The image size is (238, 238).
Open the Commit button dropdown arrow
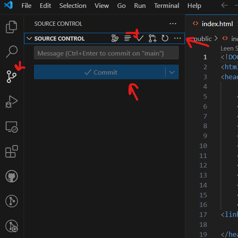tap(172, 72)
